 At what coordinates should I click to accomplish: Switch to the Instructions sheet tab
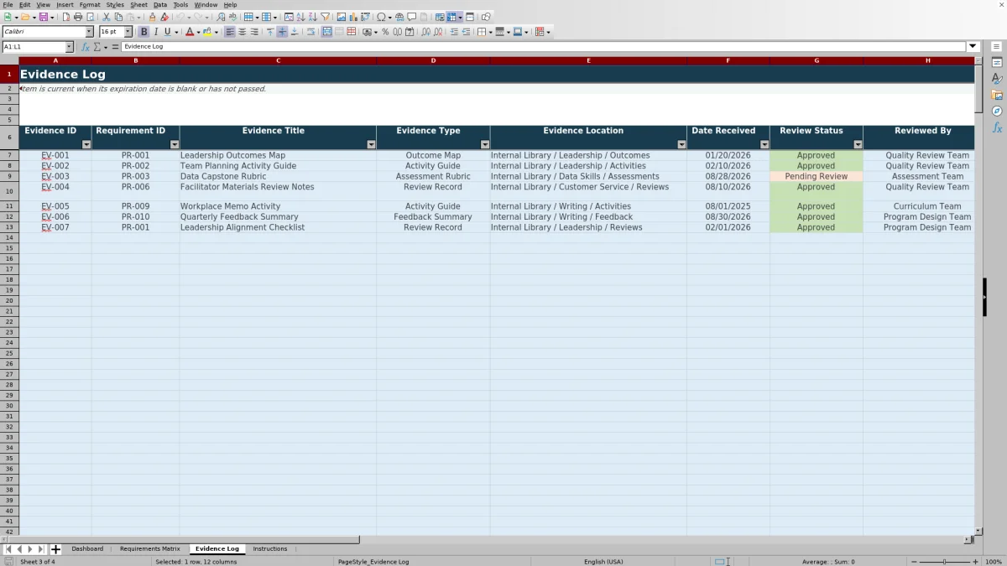(x=270, y=549)
